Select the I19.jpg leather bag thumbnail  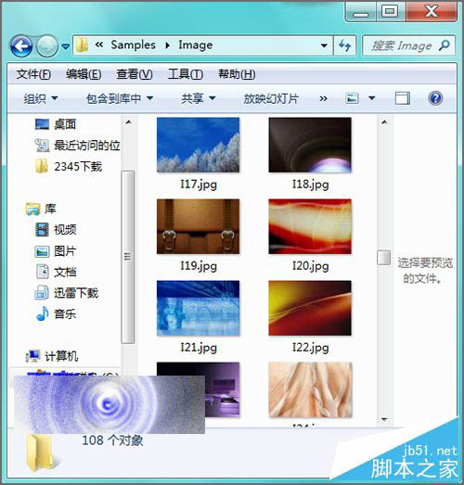click(198, 226)
